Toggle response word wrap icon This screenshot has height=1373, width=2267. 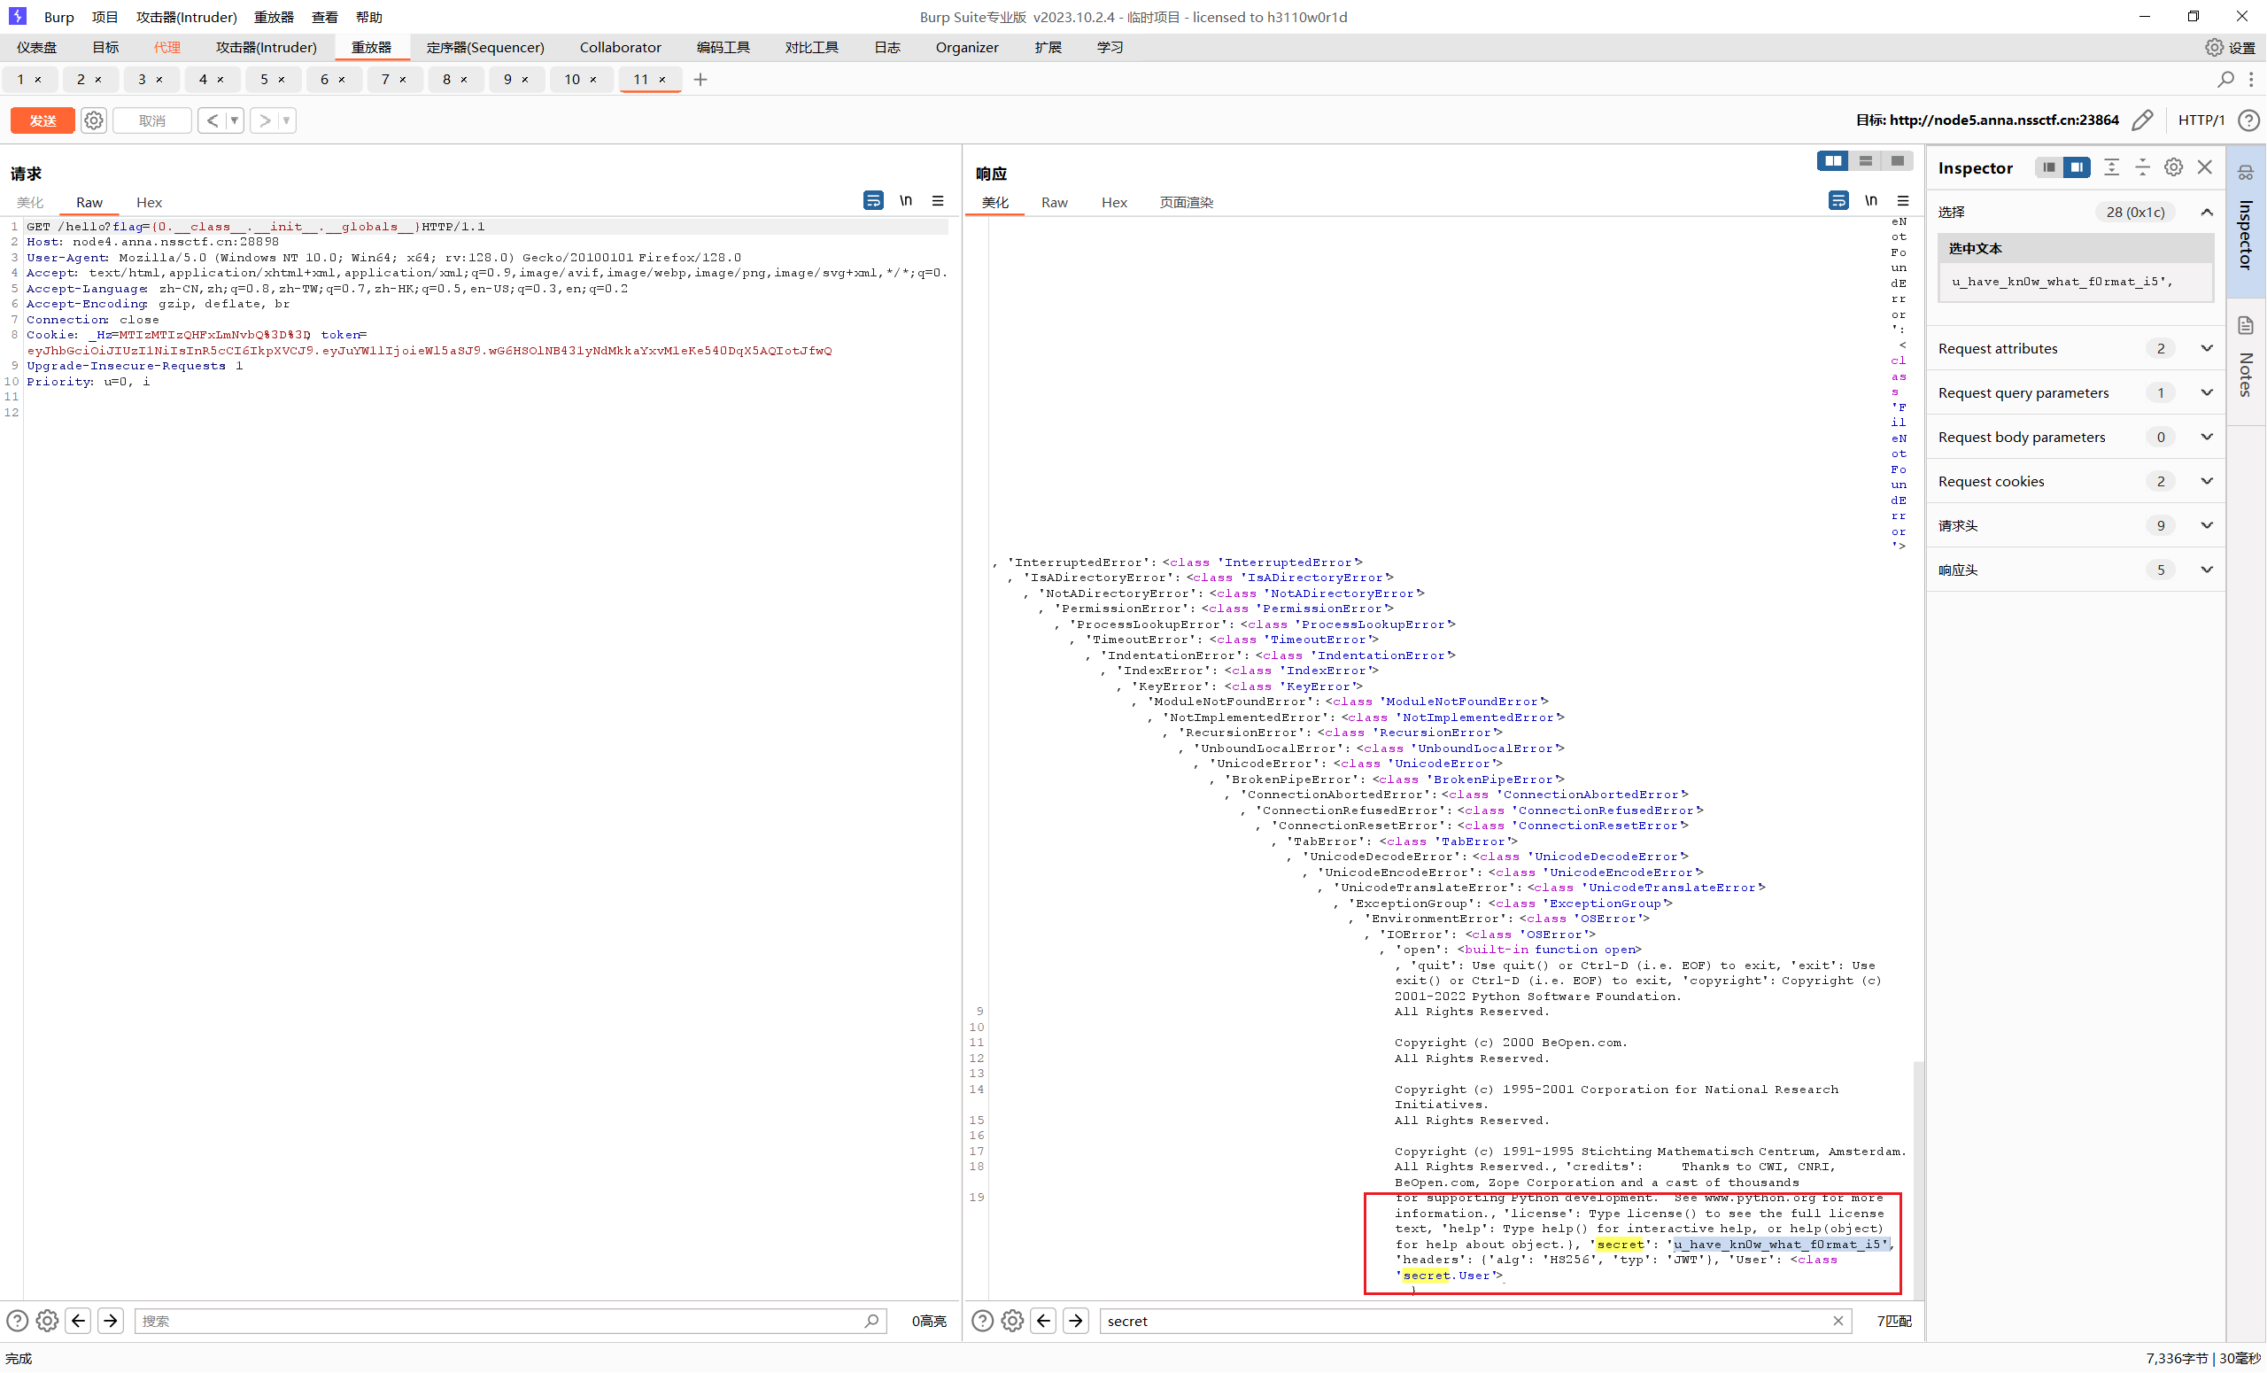(1838, 200)
